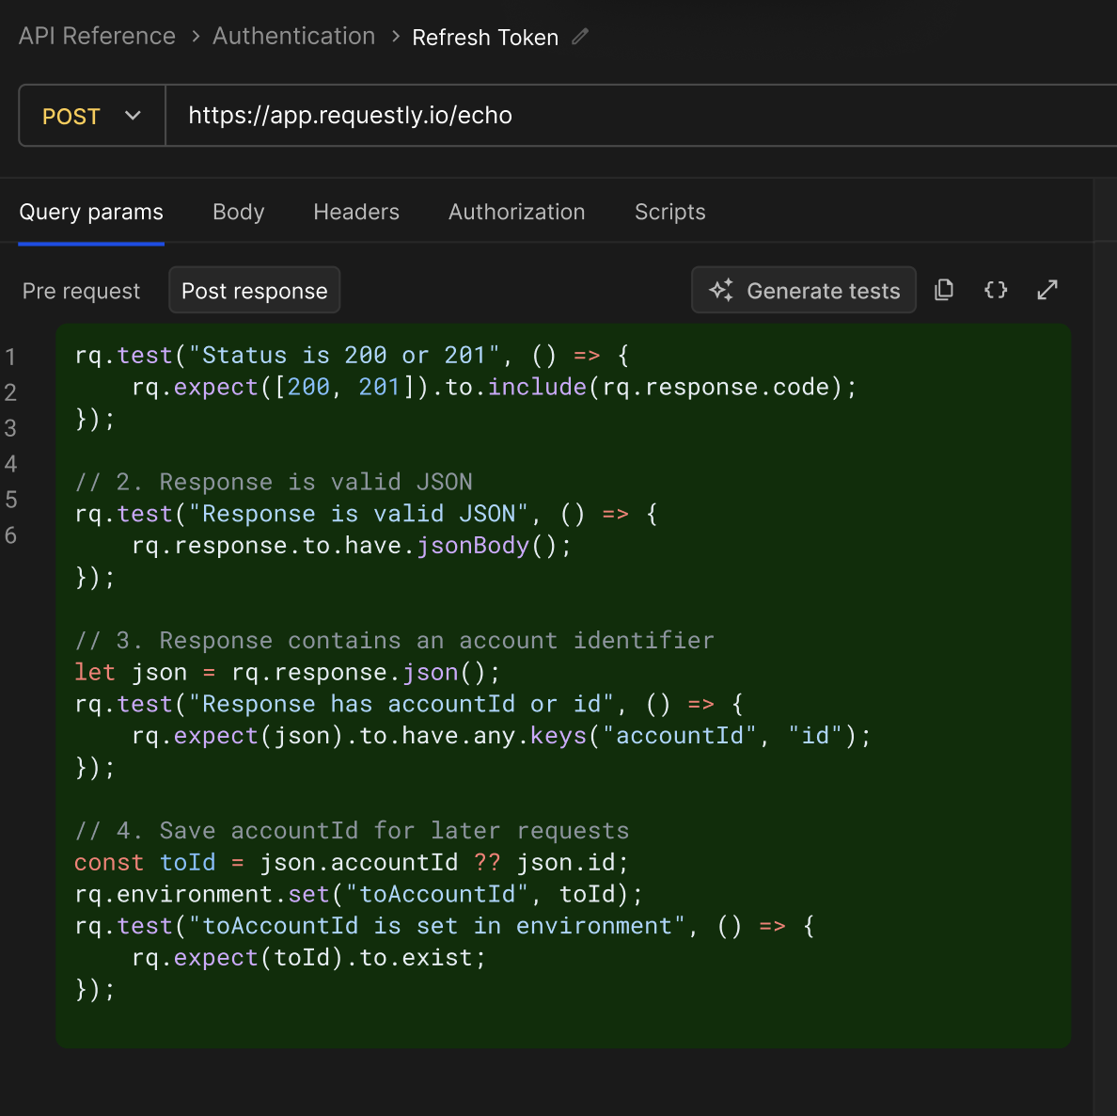The height and width of the screenshot is (1116, 1117).
Task: Copy the script using the copy icon
Action: pyautogui.click(x=944, y=290)
